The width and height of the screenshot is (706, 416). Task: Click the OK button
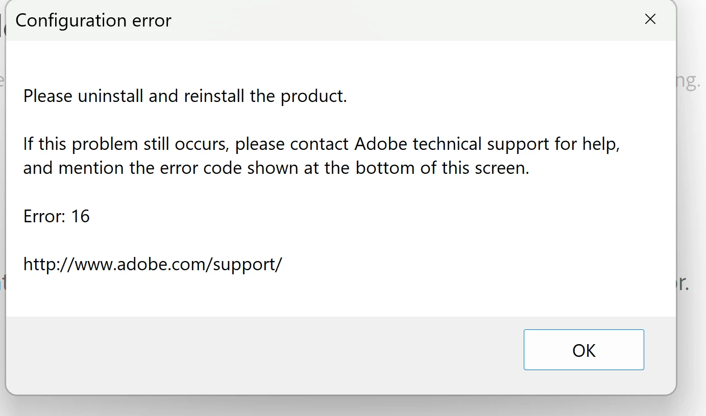point(583,350)
